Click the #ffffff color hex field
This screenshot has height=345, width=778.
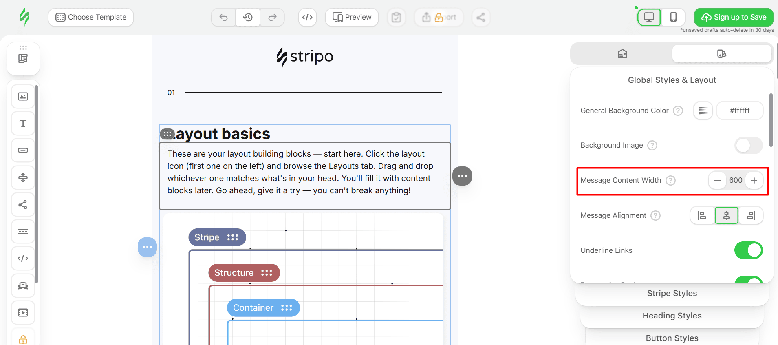(x=740, y=111)
